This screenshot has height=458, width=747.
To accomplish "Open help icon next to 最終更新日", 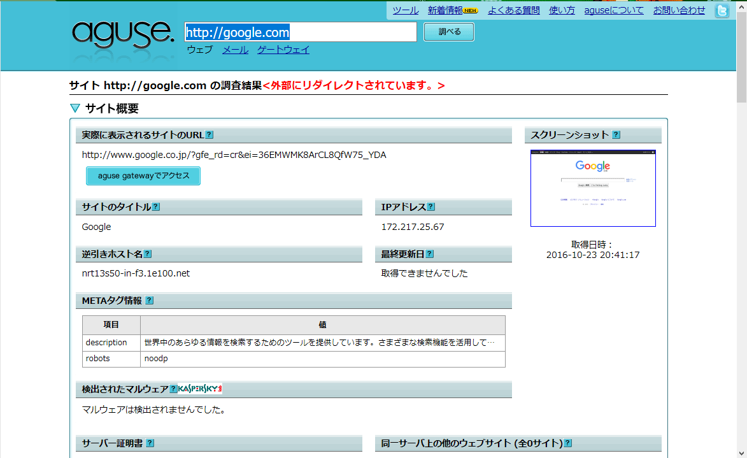I will 430,254.
